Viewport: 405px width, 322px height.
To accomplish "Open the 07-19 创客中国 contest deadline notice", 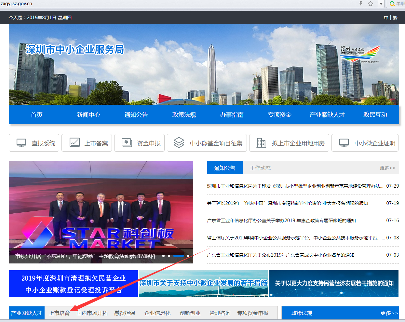I will point(287,203).
